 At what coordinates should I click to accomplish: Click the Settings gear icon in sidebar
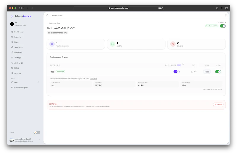tap(12, 73)
